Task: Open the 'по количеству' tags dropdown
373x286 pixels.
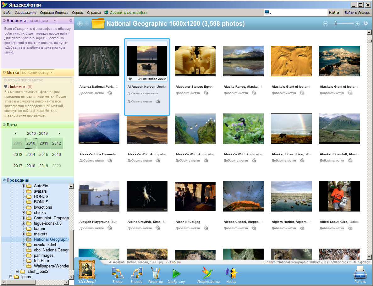Action: pyautogui.click(x=37, y=73)
